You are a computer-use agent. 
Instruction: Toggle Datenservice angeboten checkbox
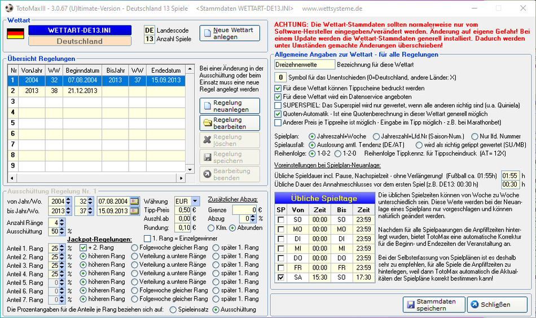tap(278, 96)
